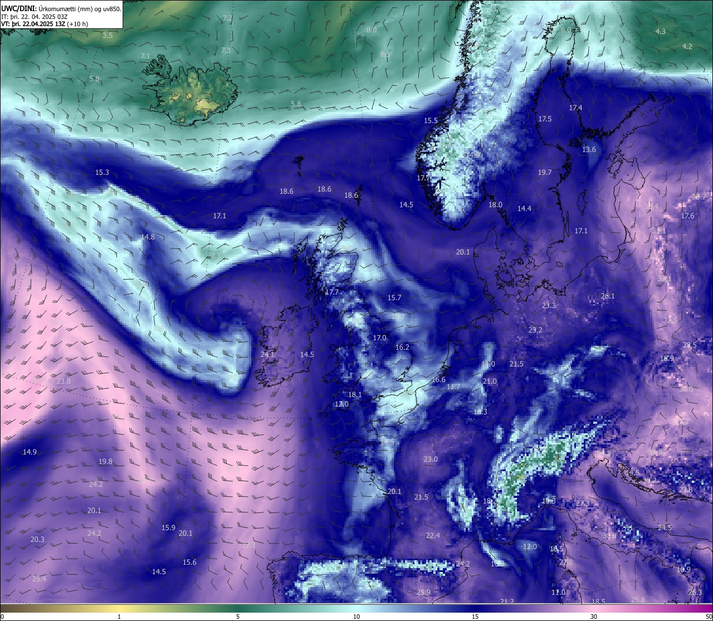713x621 pixels.
Task: Click the map value '13.6'
Action: tap(589, 149)
